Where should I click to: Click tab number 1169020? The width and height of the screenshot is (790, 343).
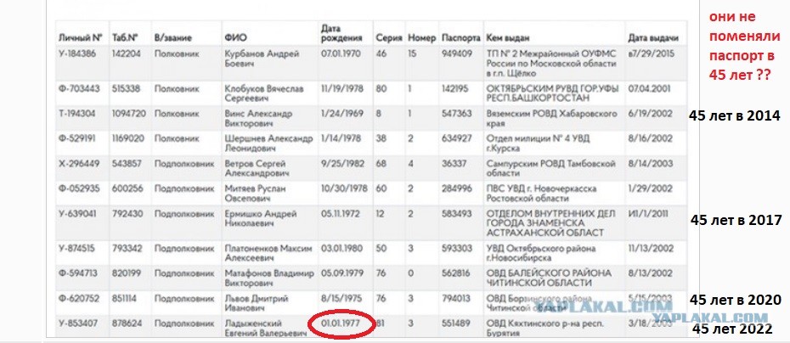pos(127,138)
